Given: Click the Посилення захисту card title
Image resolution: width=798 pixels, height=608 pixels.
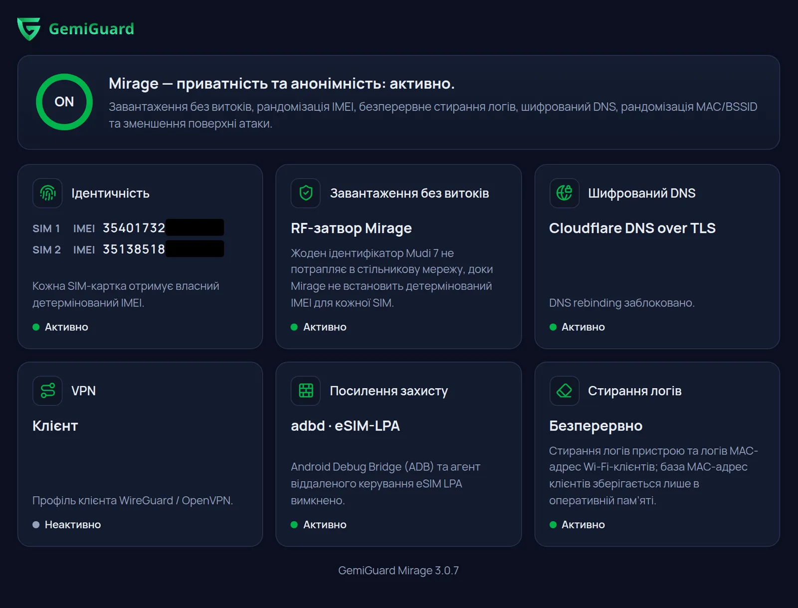Looking at the screenshot, I should [389, 391].
